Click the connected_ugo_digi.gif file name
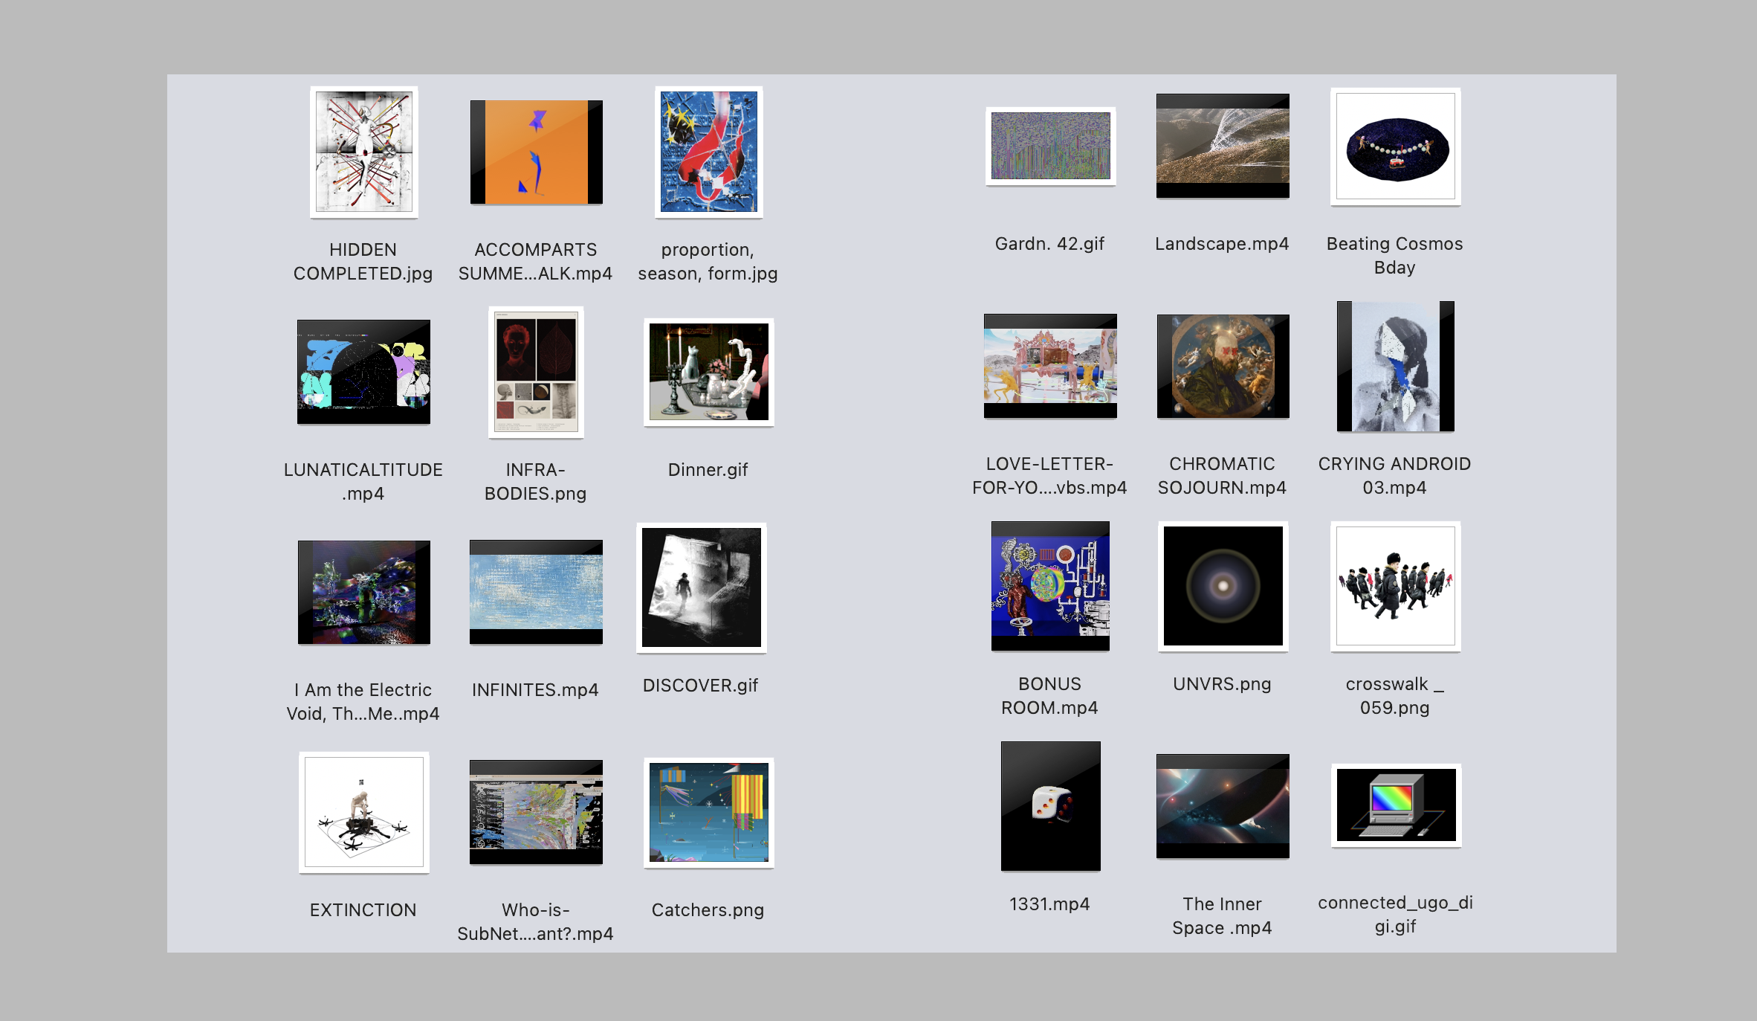This screenshot has width=1757, height=1021. point(1395,915)
